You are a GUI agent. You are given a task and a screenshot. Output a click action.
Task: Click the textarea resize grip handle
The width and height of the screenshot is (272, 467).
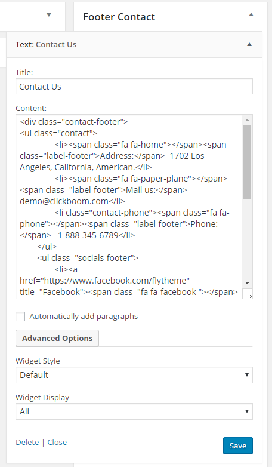248,294
